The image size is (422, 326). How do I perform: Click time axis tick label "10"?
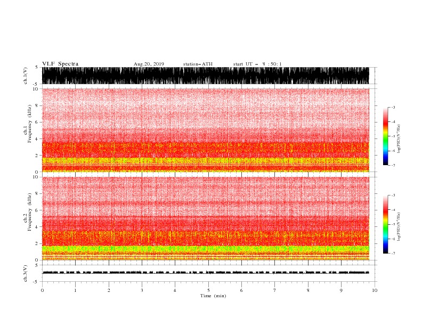coord(375,290)
